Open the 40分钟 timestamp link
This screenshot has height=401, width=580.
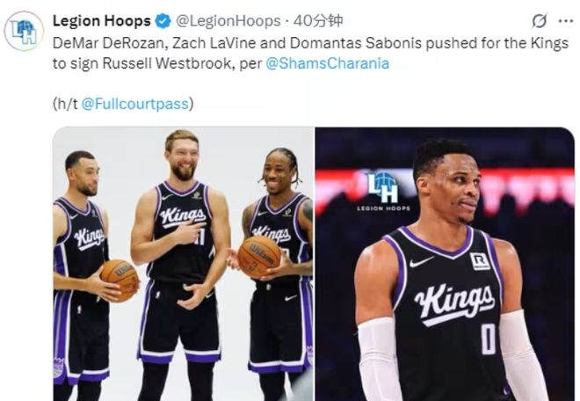coord(318,21)
